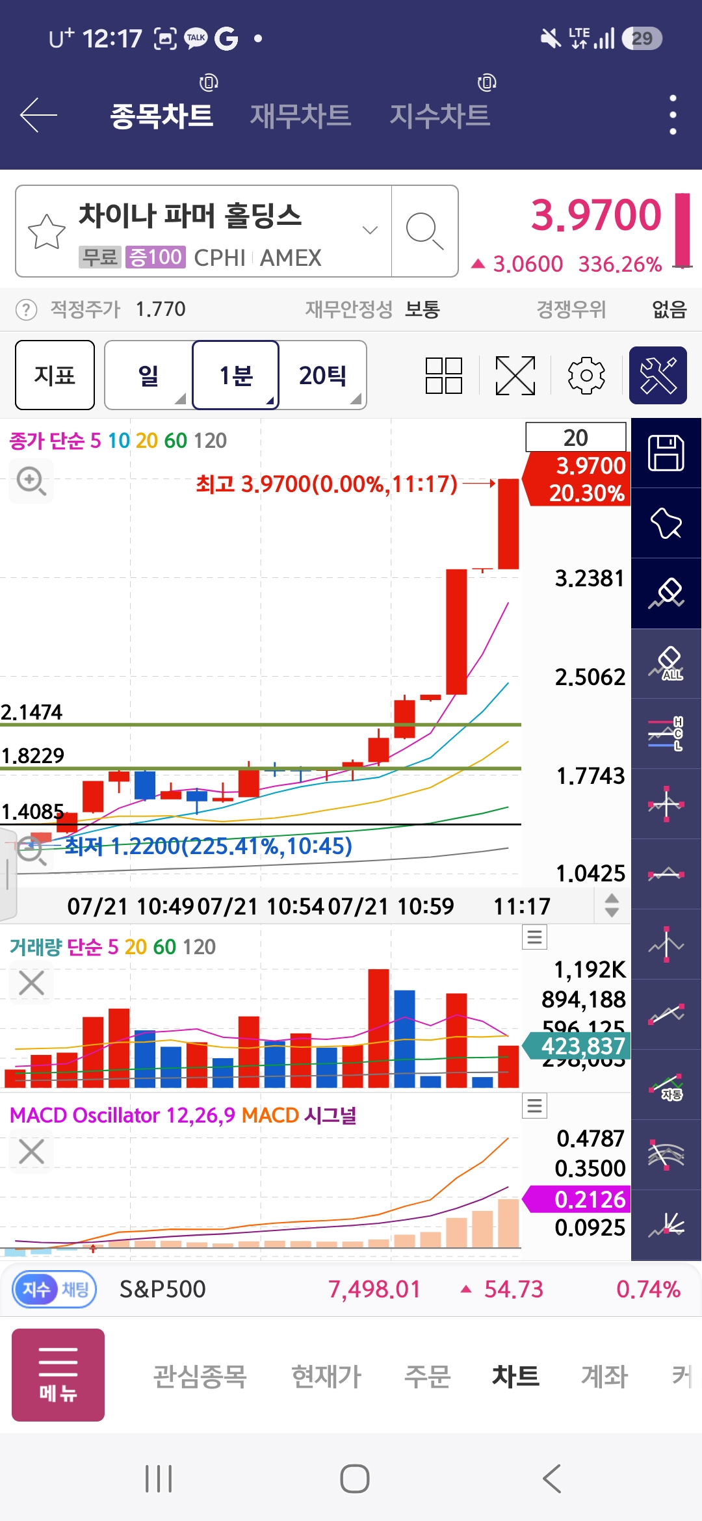Tap the Android system back button

click(x=551, y=1479)
